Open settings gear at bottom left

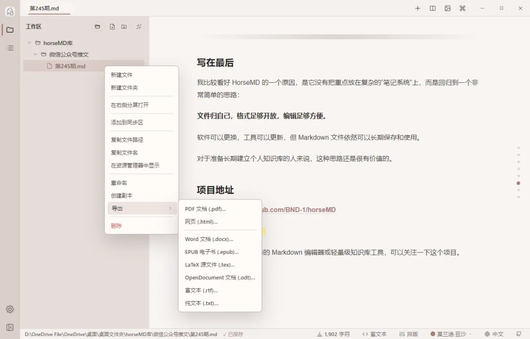pyautogui.click(x=10, y=309)
